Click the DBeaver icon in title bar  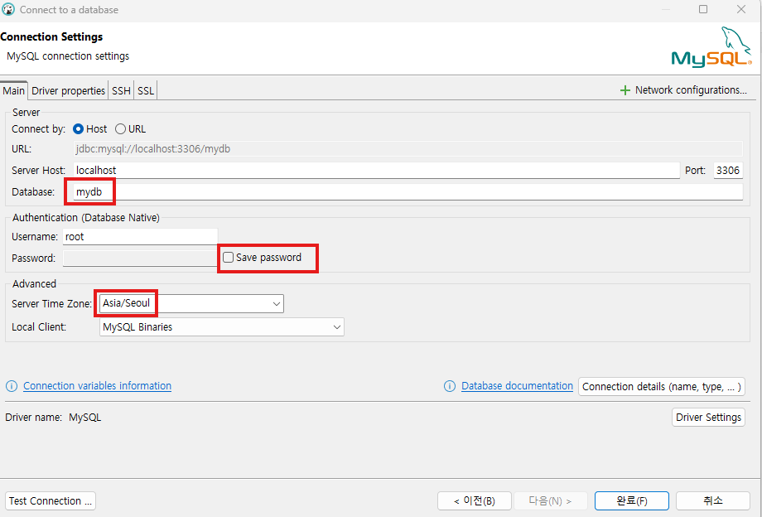tap(8, 9)
